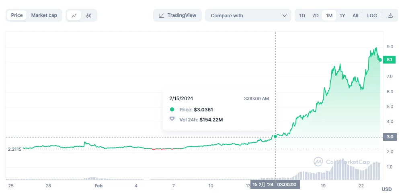Select the 1Y time range
Image resolution: width=404 pixels, height=195 pixels.
click(x=342, y=16)
